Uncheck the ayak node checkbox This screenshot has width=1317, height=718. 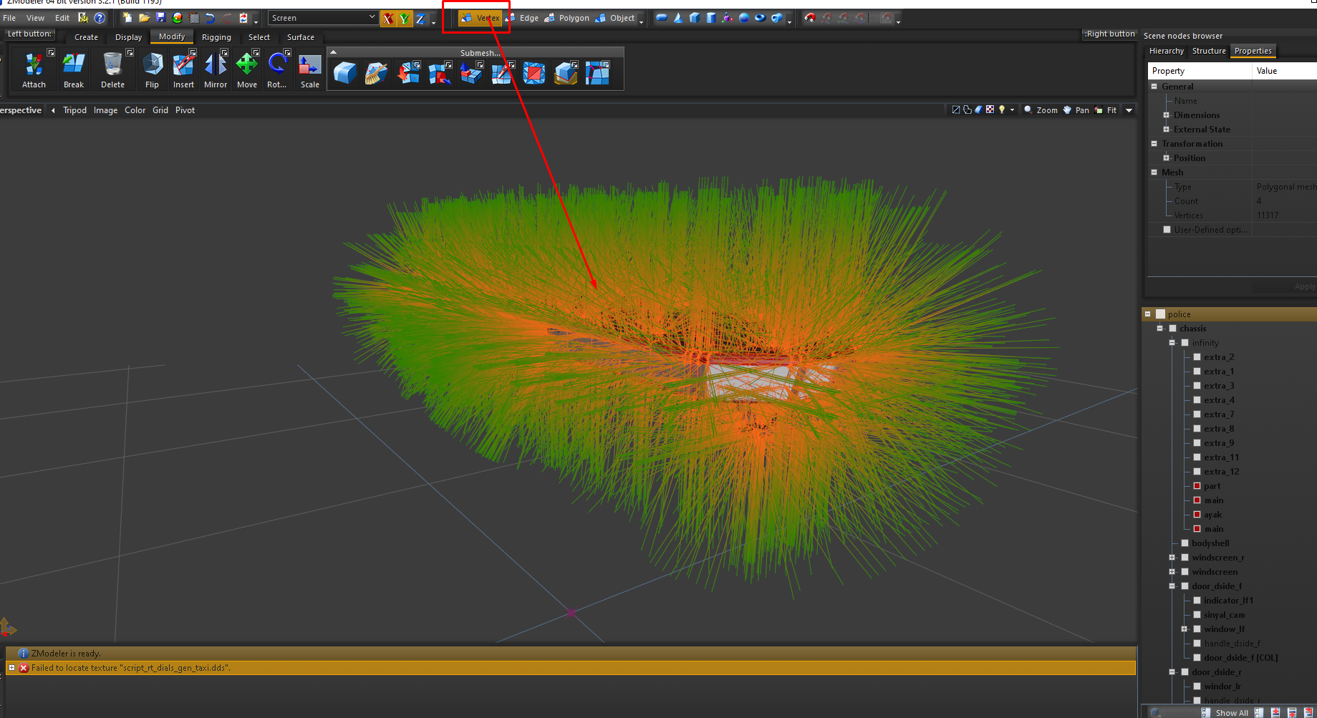[1197, 515]
